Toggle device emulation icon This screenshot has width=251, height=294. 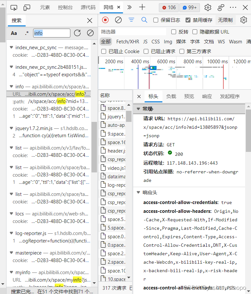tap(27, 7)
